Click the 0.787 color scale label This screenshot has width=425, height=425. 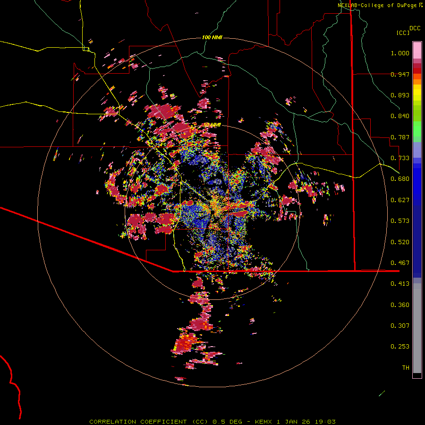coord(400,137)
